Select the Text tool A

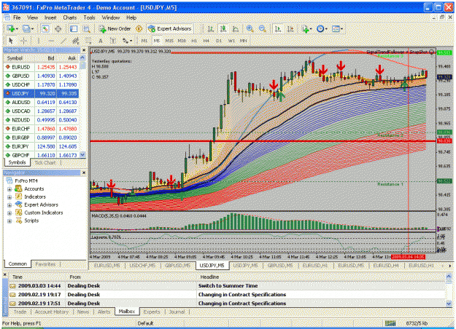coord(101,41)
